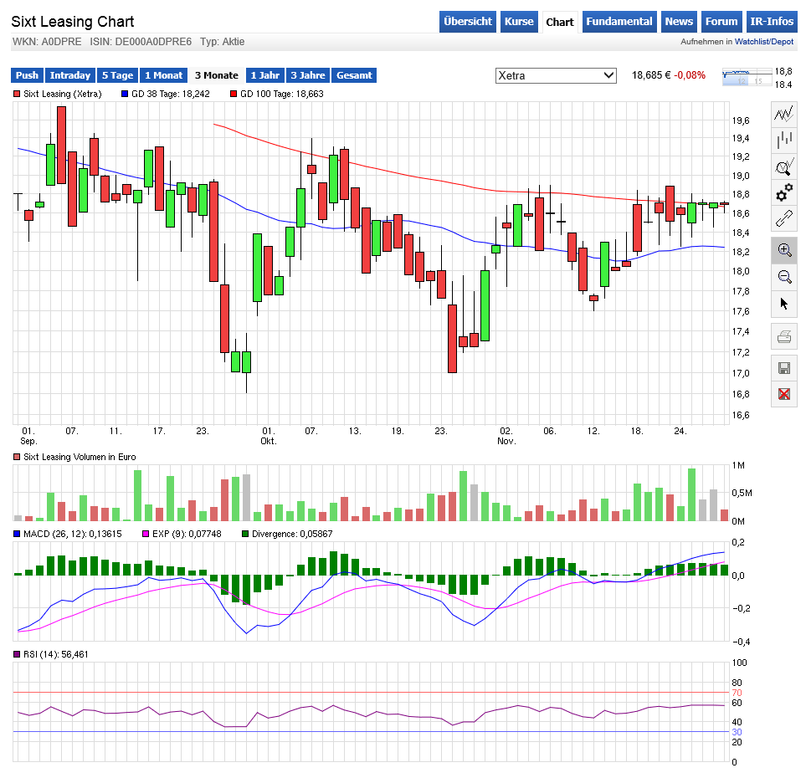Activate the zoom-in magnifier tool

tap(784, 250)
